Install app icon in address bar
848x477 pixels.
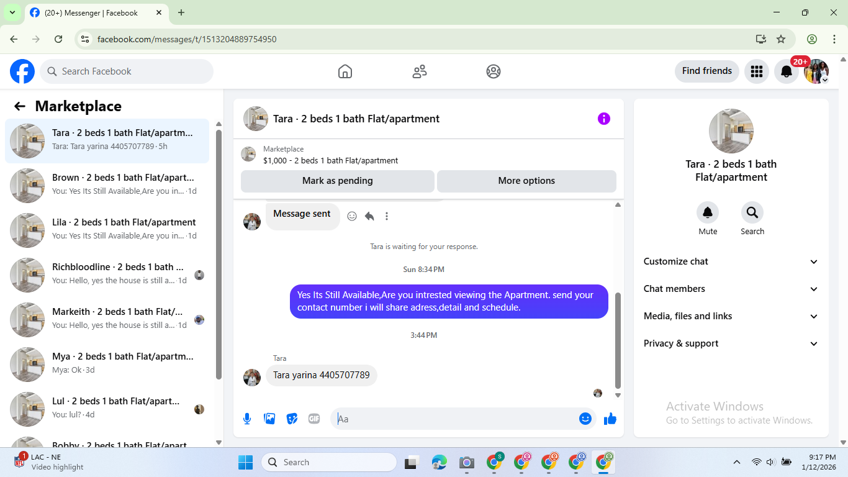tap(761, 39)
